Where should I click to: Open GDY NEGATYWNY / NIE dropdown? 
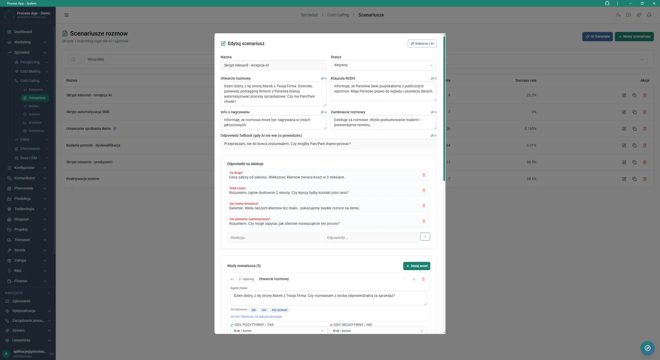click(x=378, y=331)
